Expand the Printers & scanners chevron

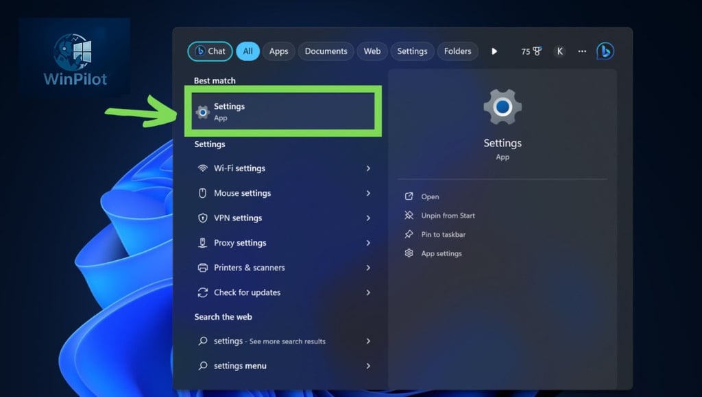pyautogui.click(x=368, y=268)
